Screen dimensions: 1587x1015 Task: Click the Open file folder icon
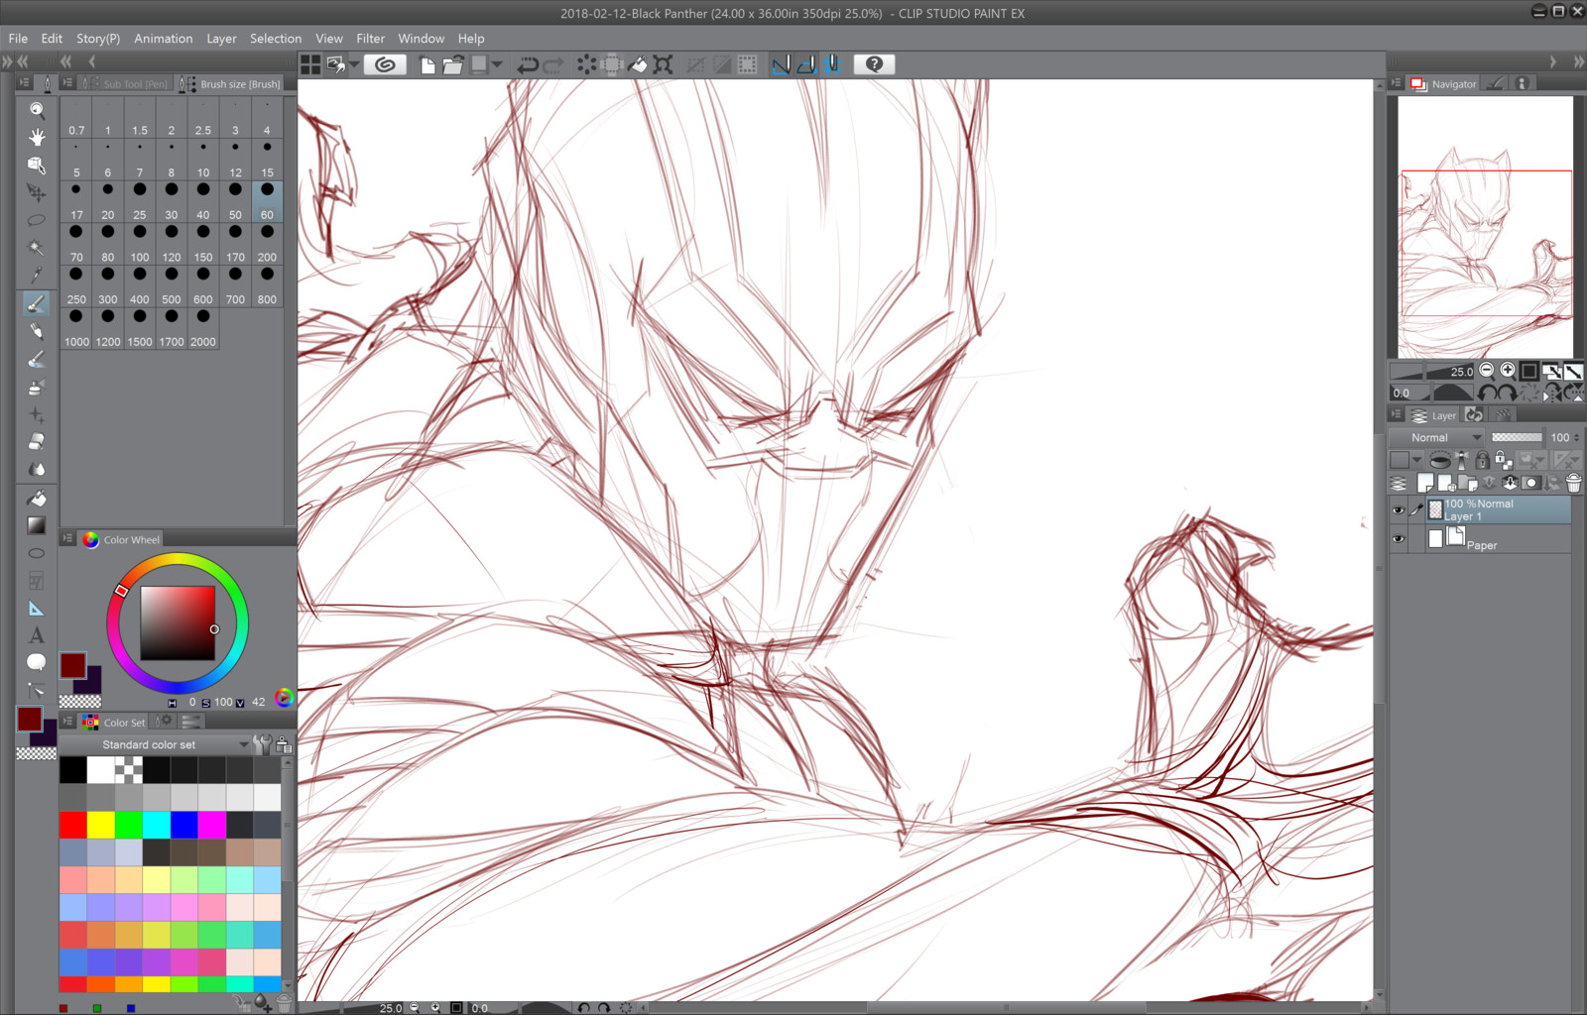[453, 65]
